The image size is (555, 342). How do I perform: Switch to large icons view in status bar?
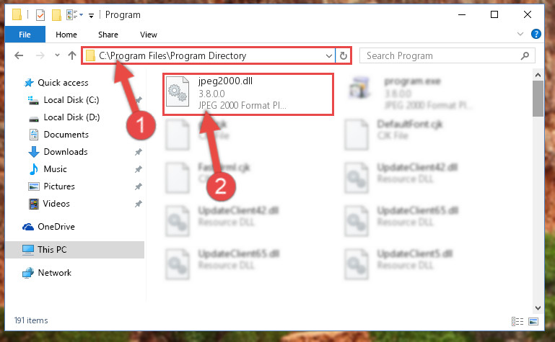click(533, 321)
